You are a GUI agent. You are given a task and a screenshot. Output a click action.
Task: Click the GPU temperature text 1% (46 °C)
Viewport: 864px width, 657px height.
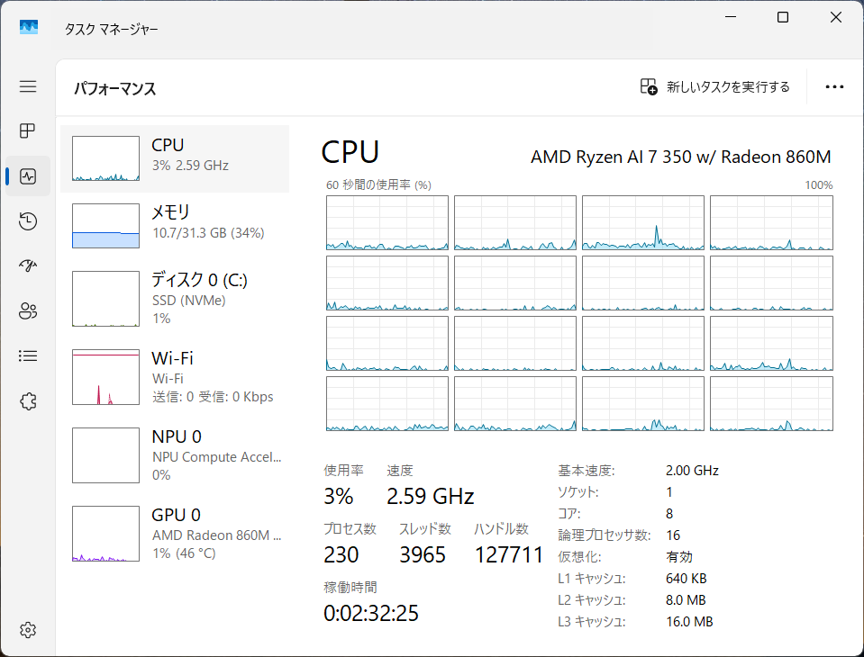[x=184, y=553]
